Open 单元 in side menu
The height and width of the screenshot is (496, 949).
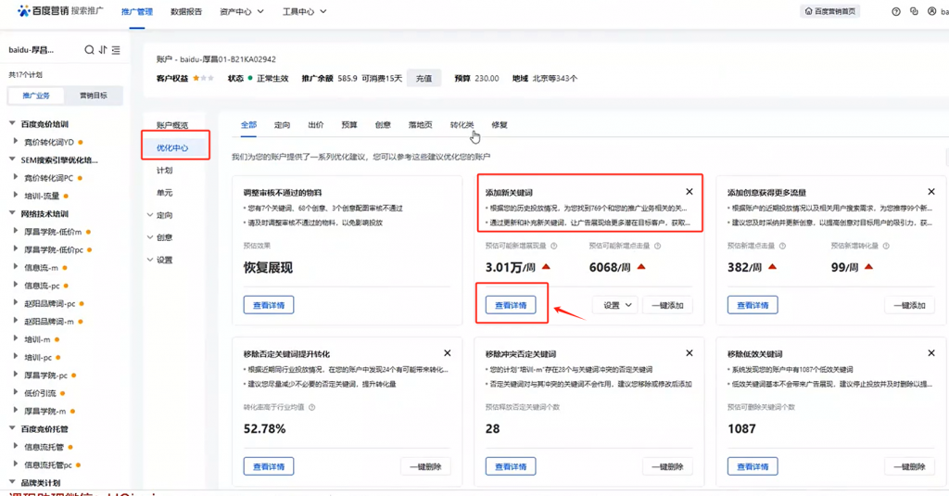tap(165, 193)
